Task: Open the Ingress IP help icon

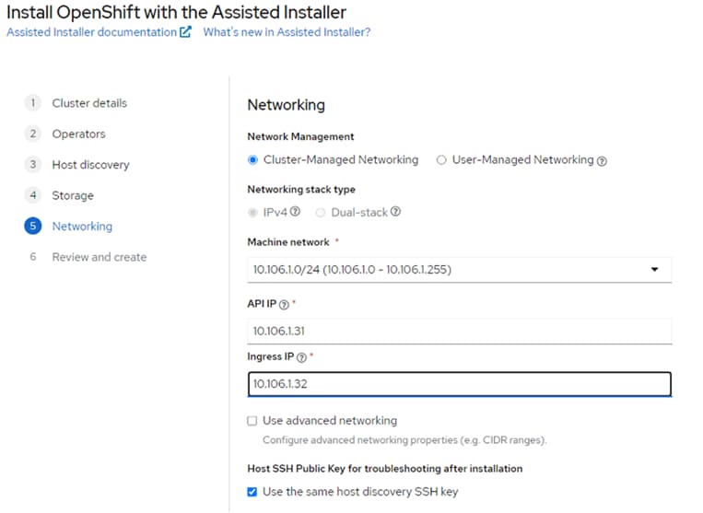Action: click(x=301, y=357)
